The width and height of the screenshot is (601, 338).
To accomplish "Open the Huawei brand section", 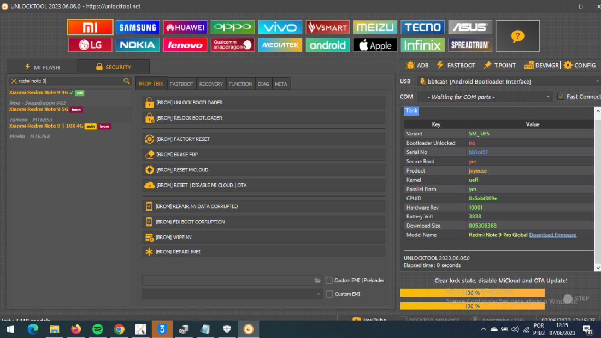I will 185,28.
